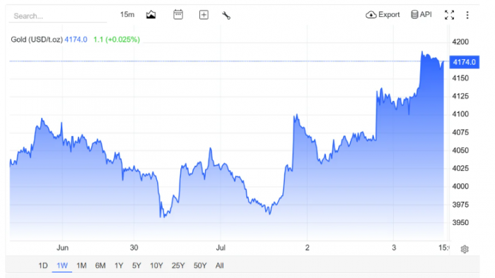Choose the 10Y time range
The height and width of the screenshot is (278, 495).
[x=156, y=266]
